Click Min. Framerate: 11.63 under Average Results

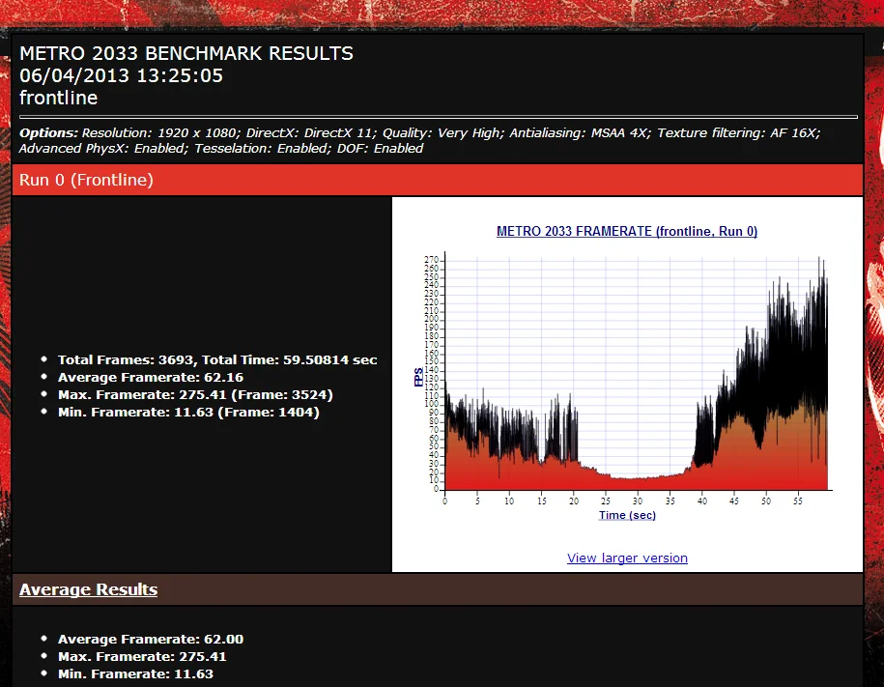click(135, 674)
